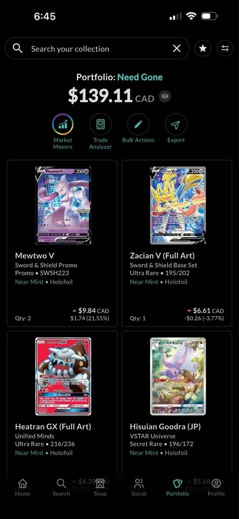Open the Hisuian Goodra JP card image
This screenshot has height=519, width=239.
tap(178, 376)
